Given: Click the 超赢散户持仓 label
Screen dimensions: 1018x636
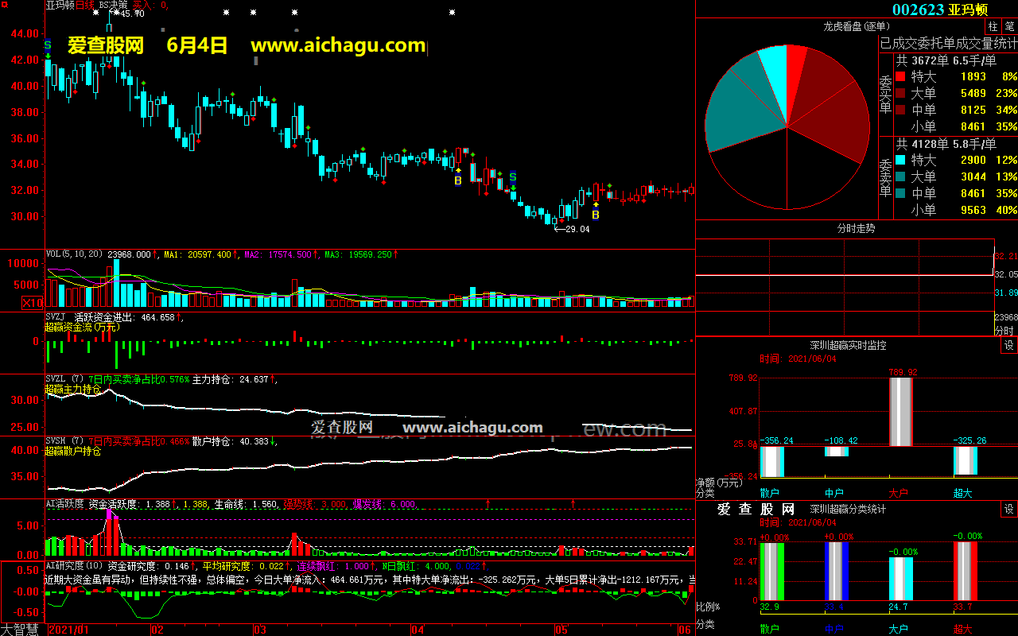Looking at the screenshot, I should (73, 451).
